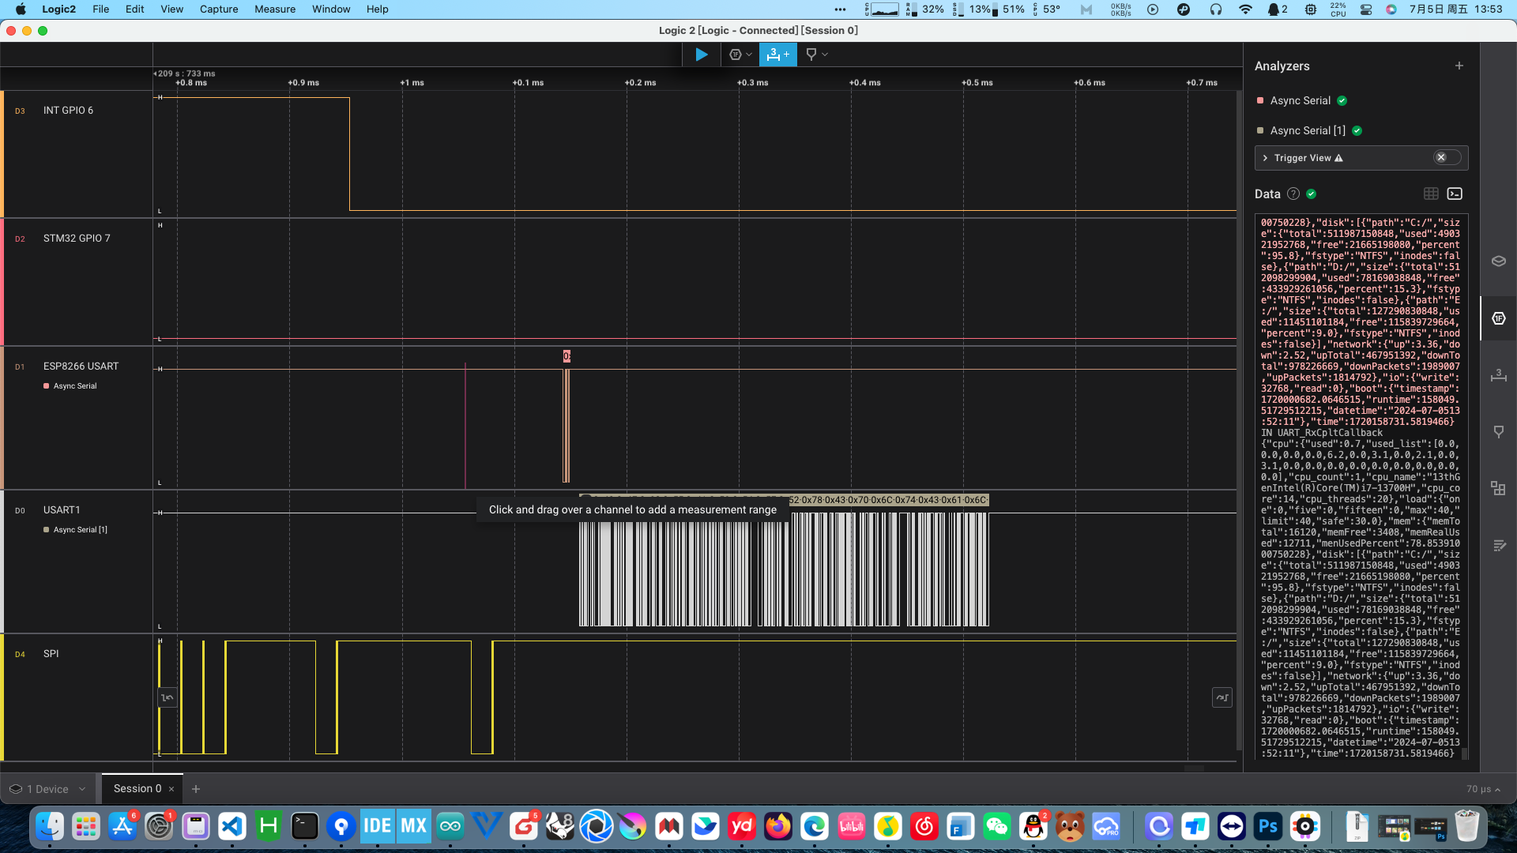Open the Timing Markers sidebar panel
Image resolution: width=1517 pixels, height=853 pixels.
pyautogui.click(x=1498, y=432)
